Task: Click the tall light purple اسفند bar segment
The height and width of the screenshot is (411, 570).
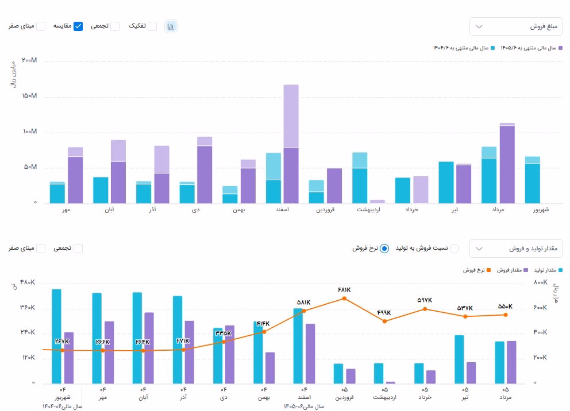Action: coord(291,116)
